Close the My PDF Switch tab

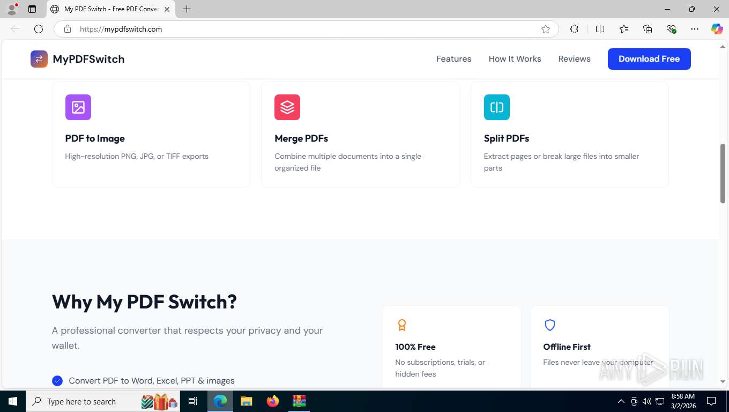[x=167, y=9]
